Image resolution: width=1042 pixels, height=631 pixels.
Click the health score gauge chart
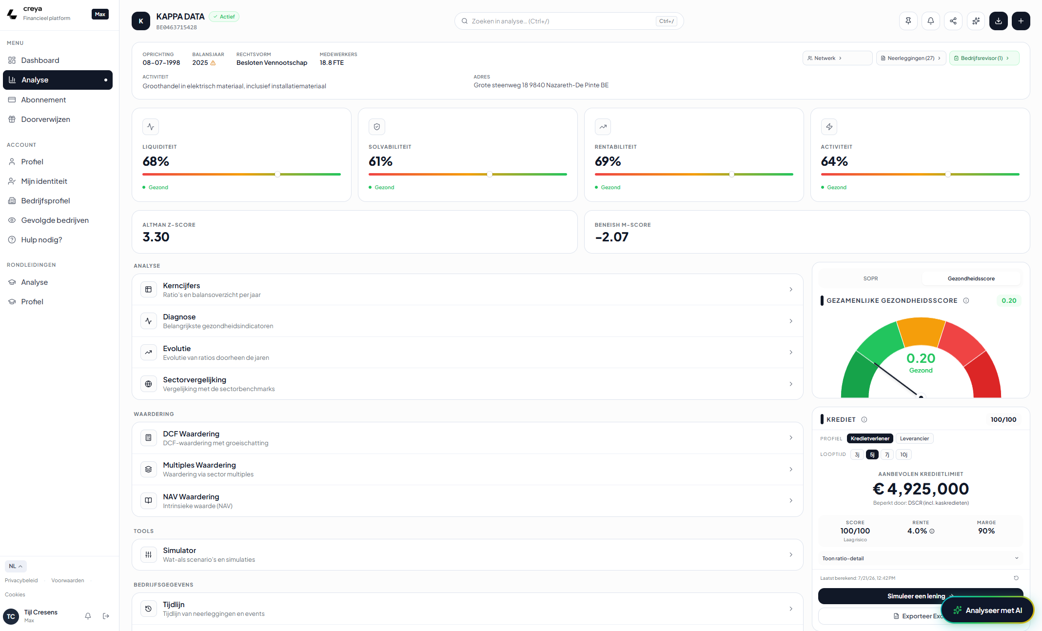[921, 357]
